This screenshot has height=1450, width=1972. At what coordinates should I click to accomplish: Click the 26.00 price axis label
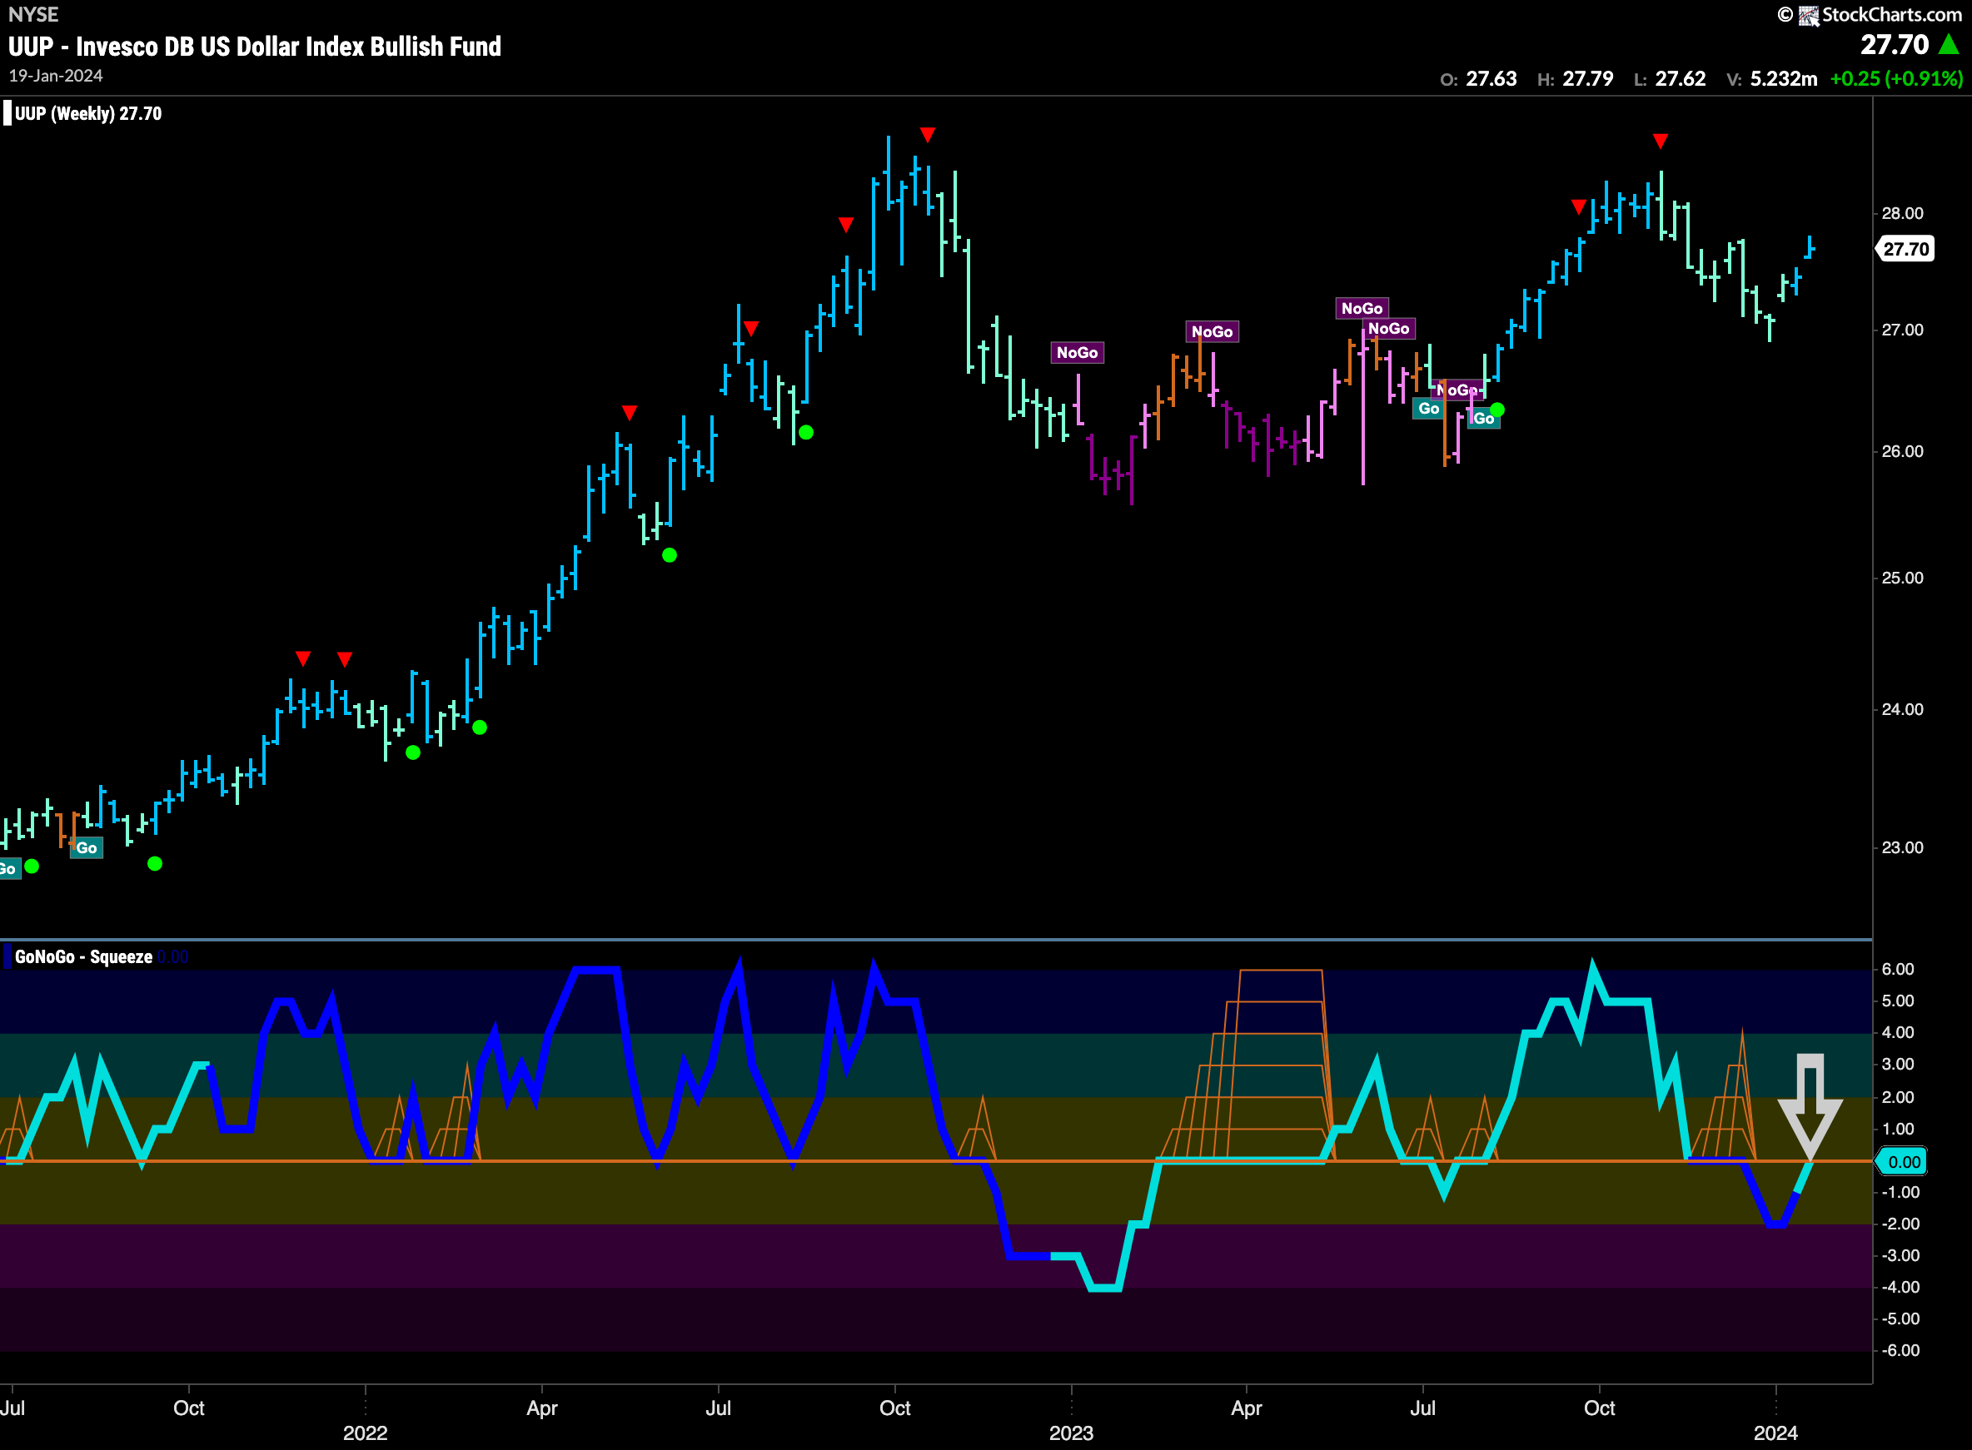pos(1902,451)
